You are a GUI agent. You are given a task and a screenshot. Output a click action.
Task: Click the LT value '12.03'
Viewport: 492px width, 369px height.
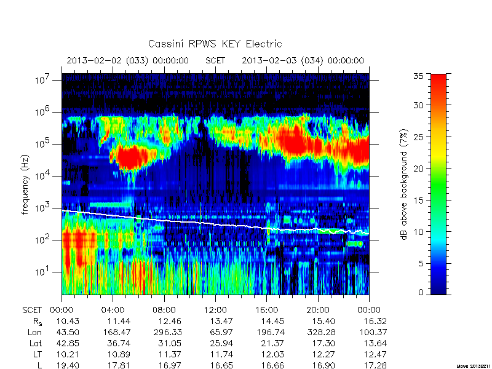tap(272, 354)
